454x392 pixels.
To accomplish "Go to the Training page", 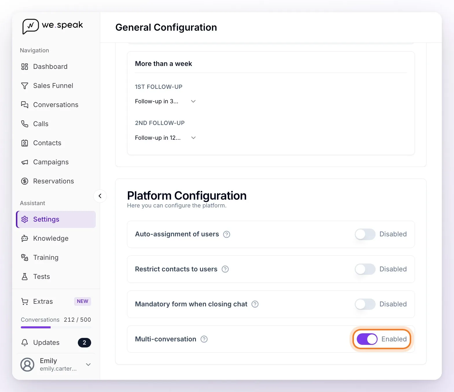I will point(56,257).
